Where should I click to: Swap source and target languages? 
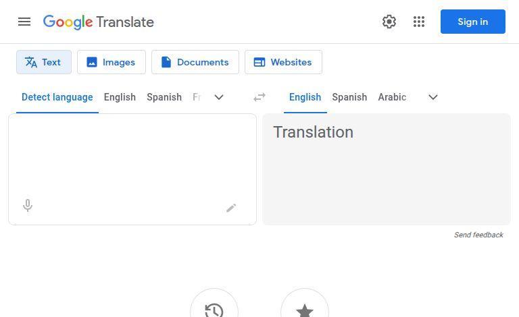[259, 97]
